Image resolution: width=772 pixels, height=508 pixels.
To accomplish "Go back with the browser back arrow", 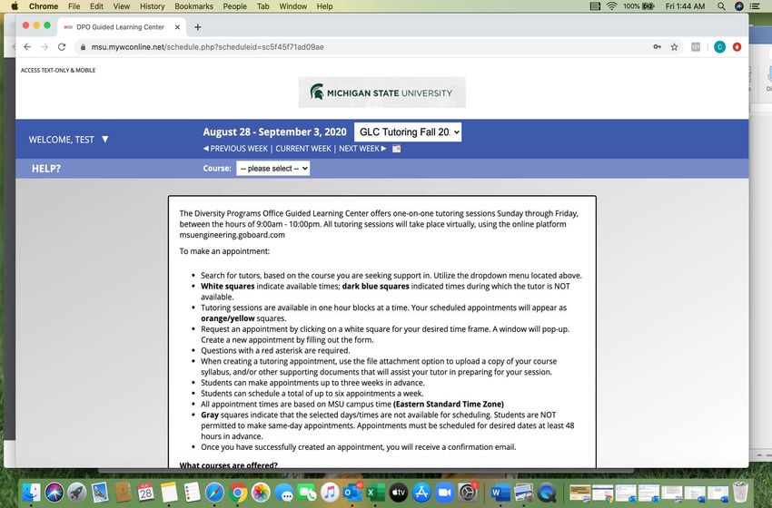I will (27, 47).
